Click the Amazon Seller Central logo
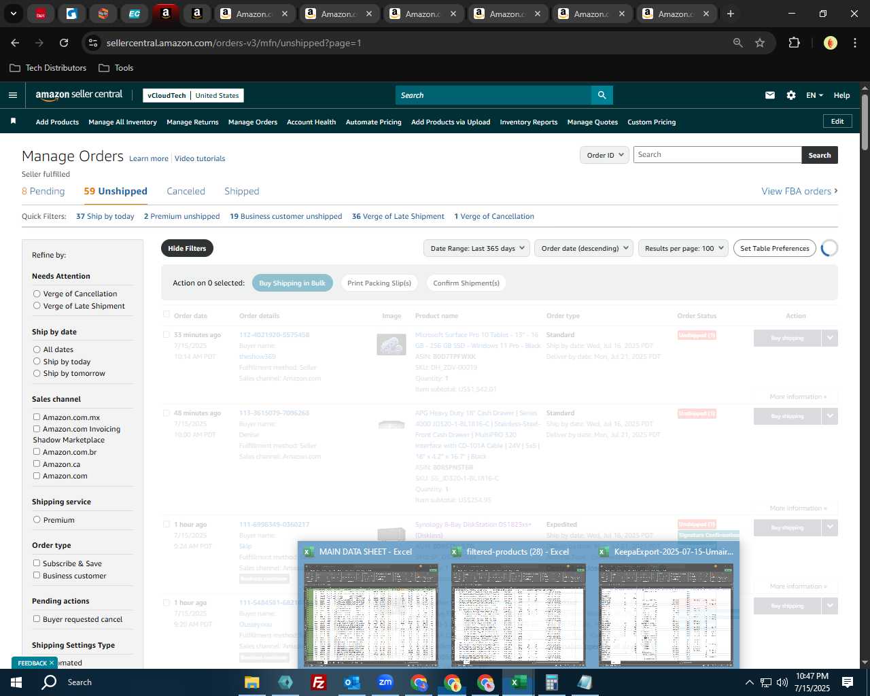870x696 pixels. click(x=79, y=95)
